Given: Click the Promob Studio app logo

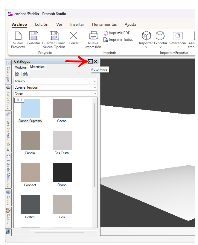Looking at the screenshot, I should (x=10, y=13).
